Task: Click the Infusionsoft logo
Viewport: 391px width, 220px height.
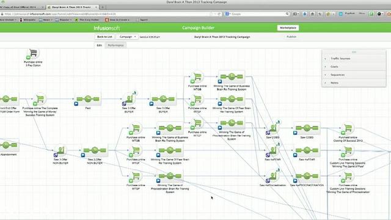Action: click(x=107, y=28)
